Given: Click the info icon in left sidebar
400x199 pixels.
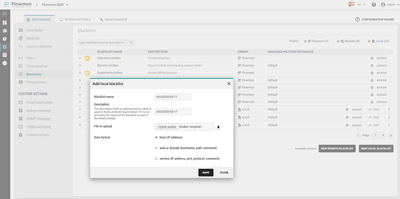Looking at the screenshot, I should (x=5, y=63).
